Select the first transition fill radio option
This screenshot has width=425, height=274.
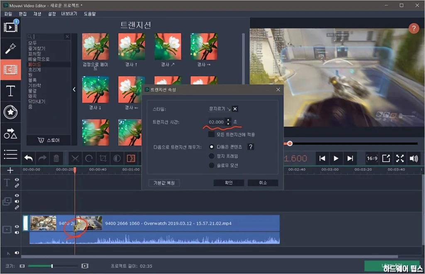pos(211,147)
